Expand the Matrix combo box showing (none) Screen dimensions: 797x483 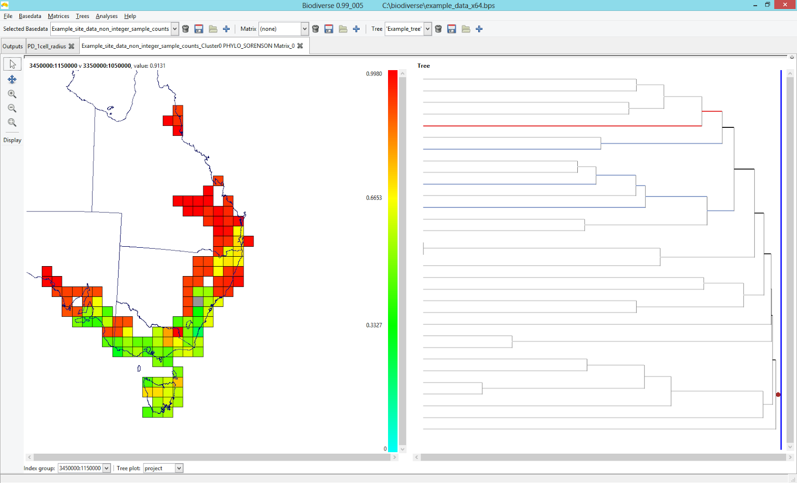(x=304, y=29)
